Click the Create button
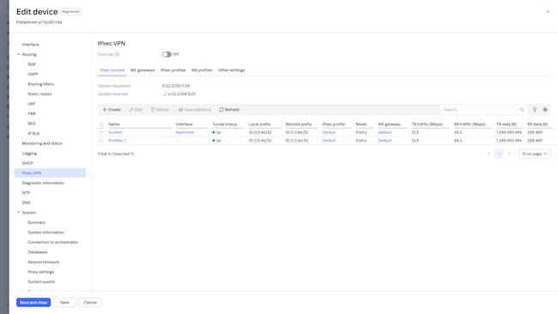558x314 pixels. coord(112,110)
